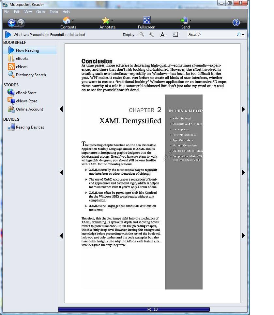Zoom out with the Display magnifier minus

(x=142, y=35)
